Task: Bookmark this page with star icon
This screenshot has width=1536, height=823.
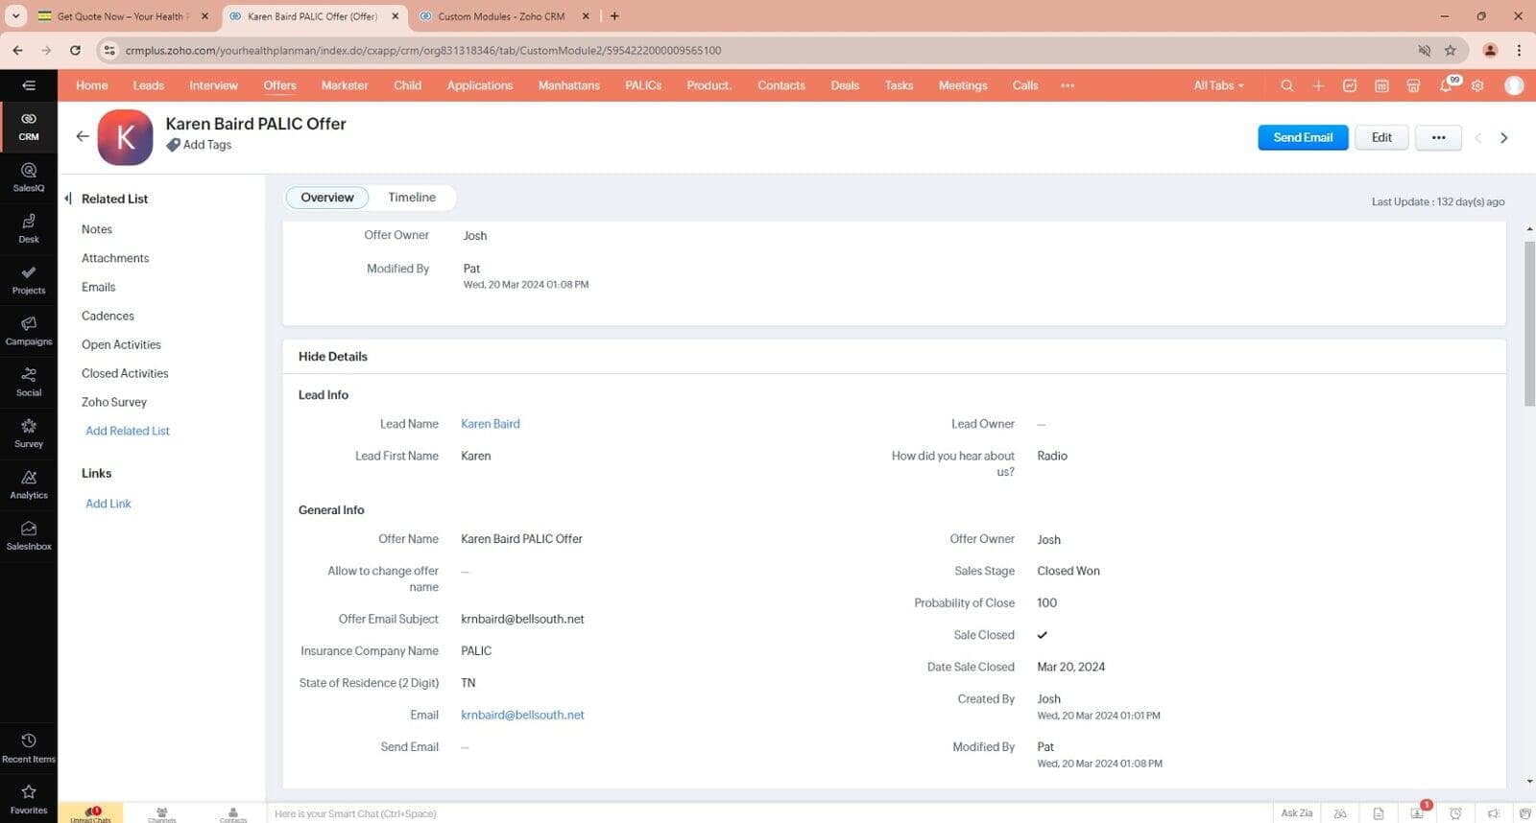Action: click(1450, 50)
